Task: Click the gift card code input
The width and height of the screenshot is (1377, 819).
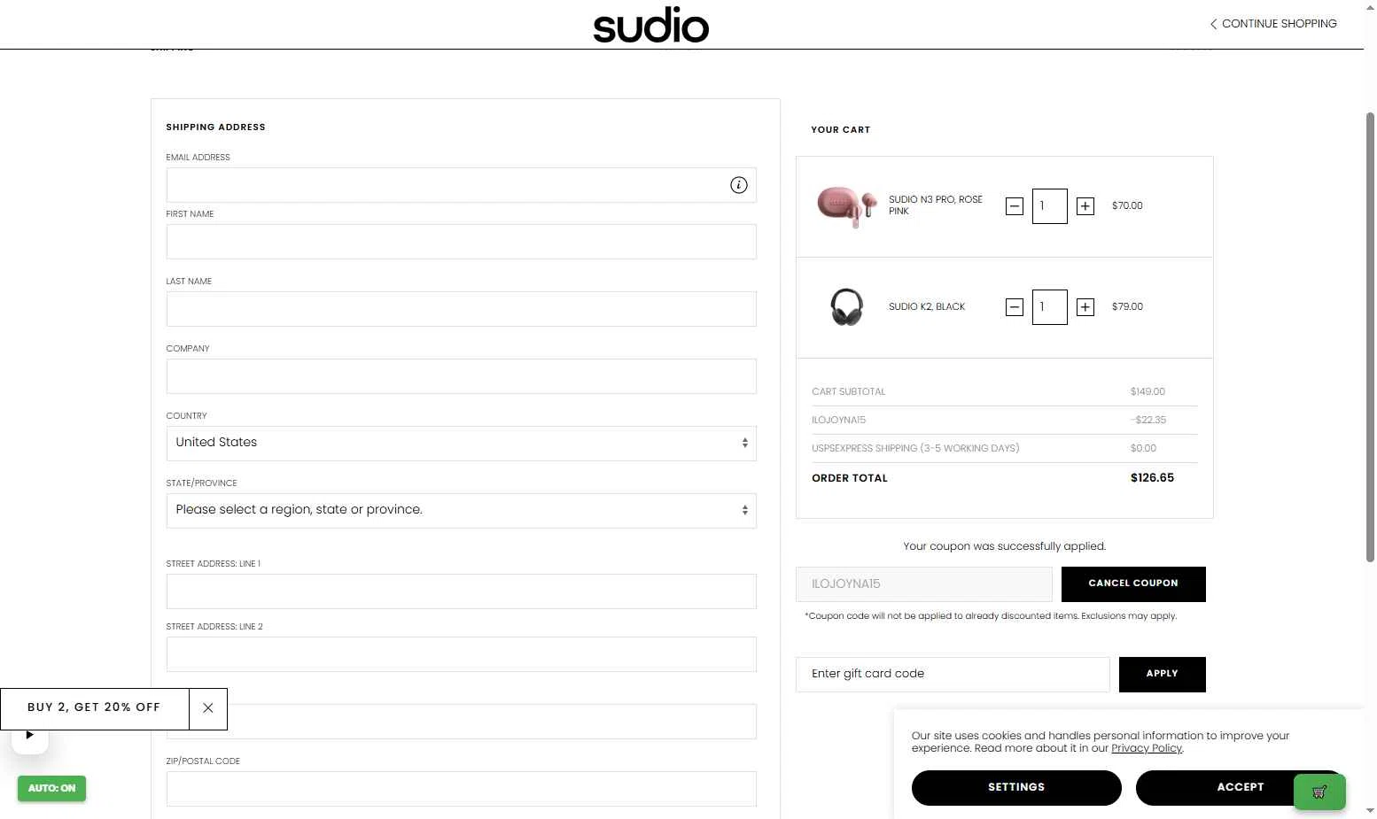Action: [953, 675]
